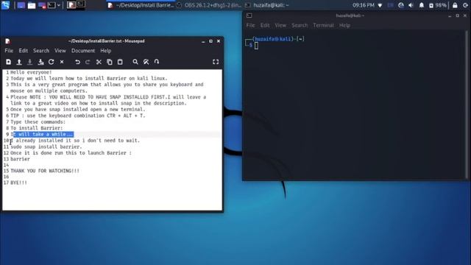Click the 'Type these commands:' line
Viewport: 471px width, 265px height.
tap(38, 121)
